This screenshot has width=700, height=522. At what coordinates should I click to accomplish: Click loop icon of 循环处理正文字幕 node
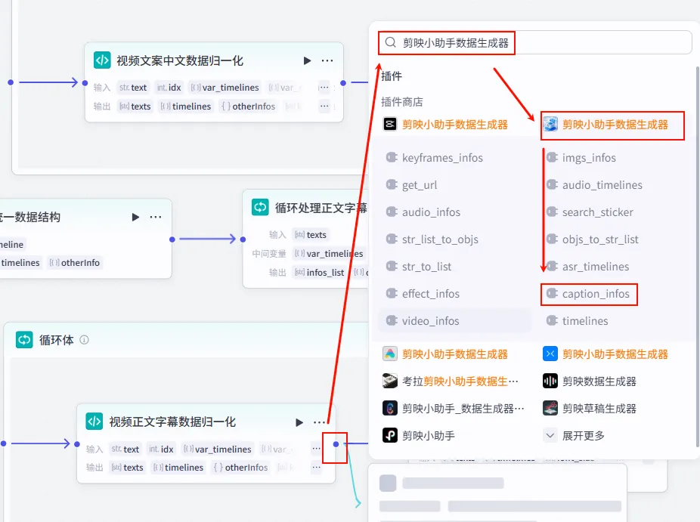coord(260,207)
